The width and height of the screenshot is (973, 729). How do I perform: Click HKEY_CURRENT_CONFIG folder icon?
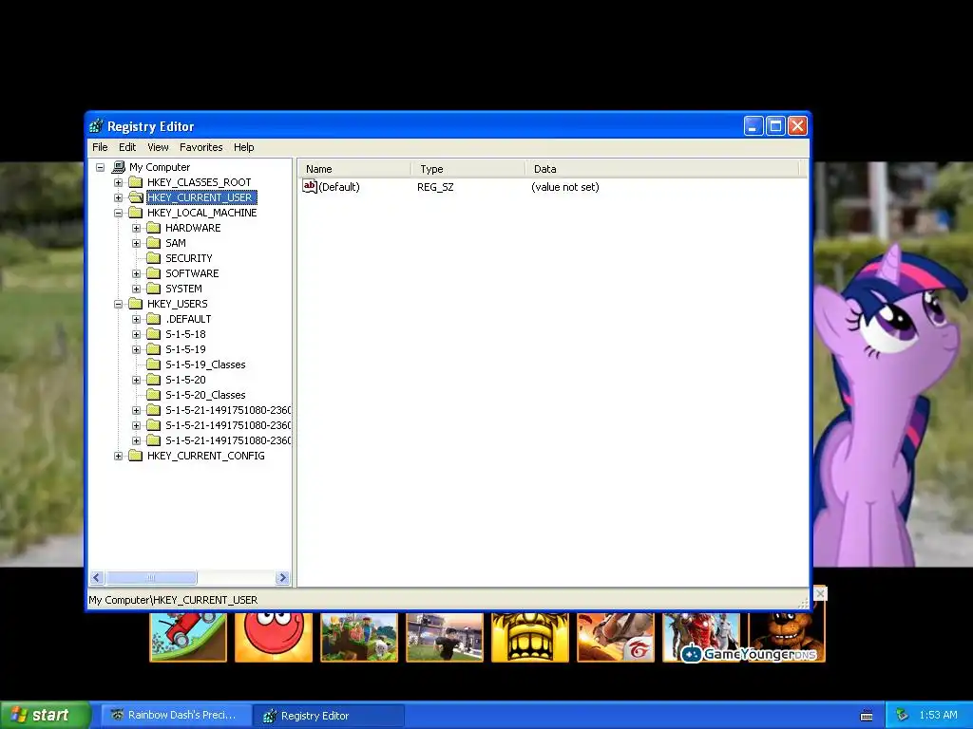pos(135,456)
